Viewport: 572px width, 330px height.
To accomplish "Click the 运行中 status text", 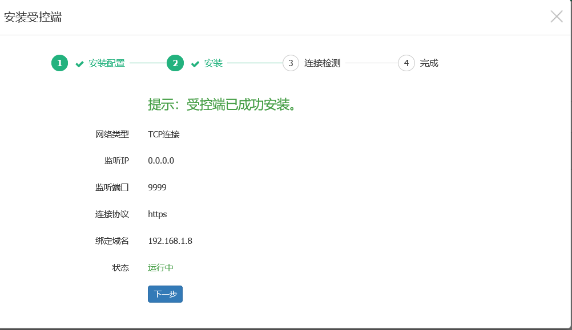I will coord(160,268).
